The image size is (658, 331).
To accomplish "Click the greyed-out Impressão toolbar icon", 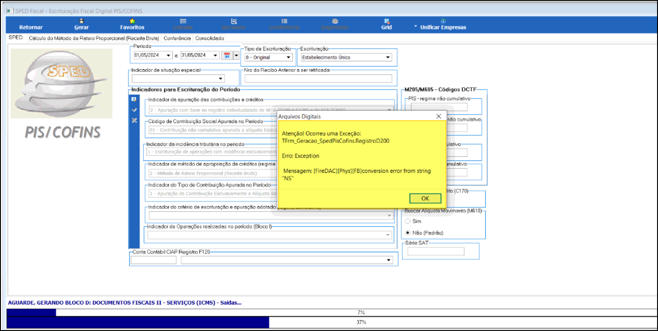I will (335, 21).
